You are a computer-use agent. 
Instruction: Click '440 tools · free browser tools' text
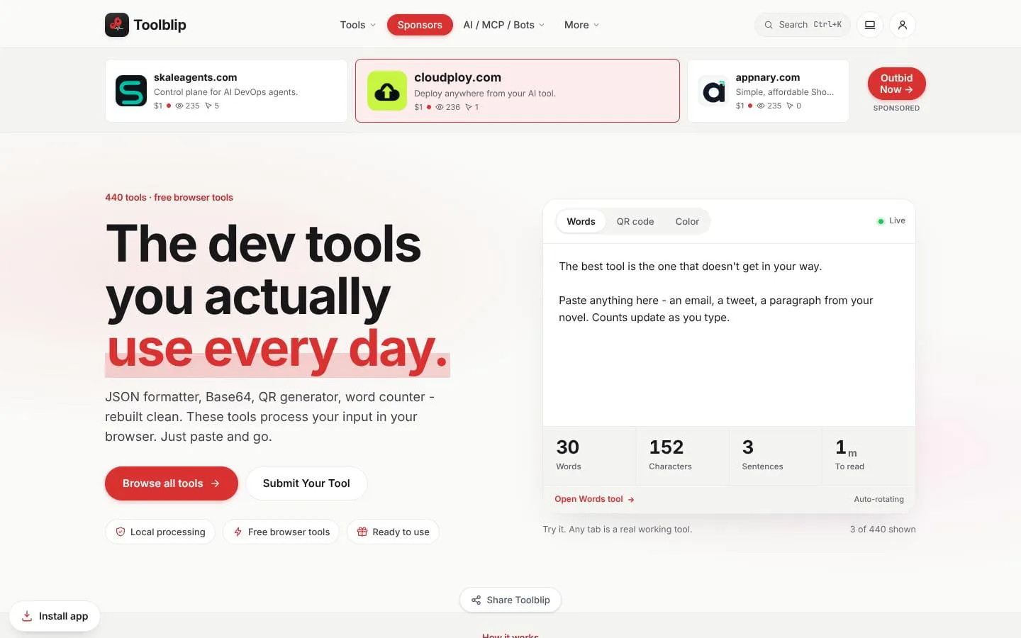(169, 197)
